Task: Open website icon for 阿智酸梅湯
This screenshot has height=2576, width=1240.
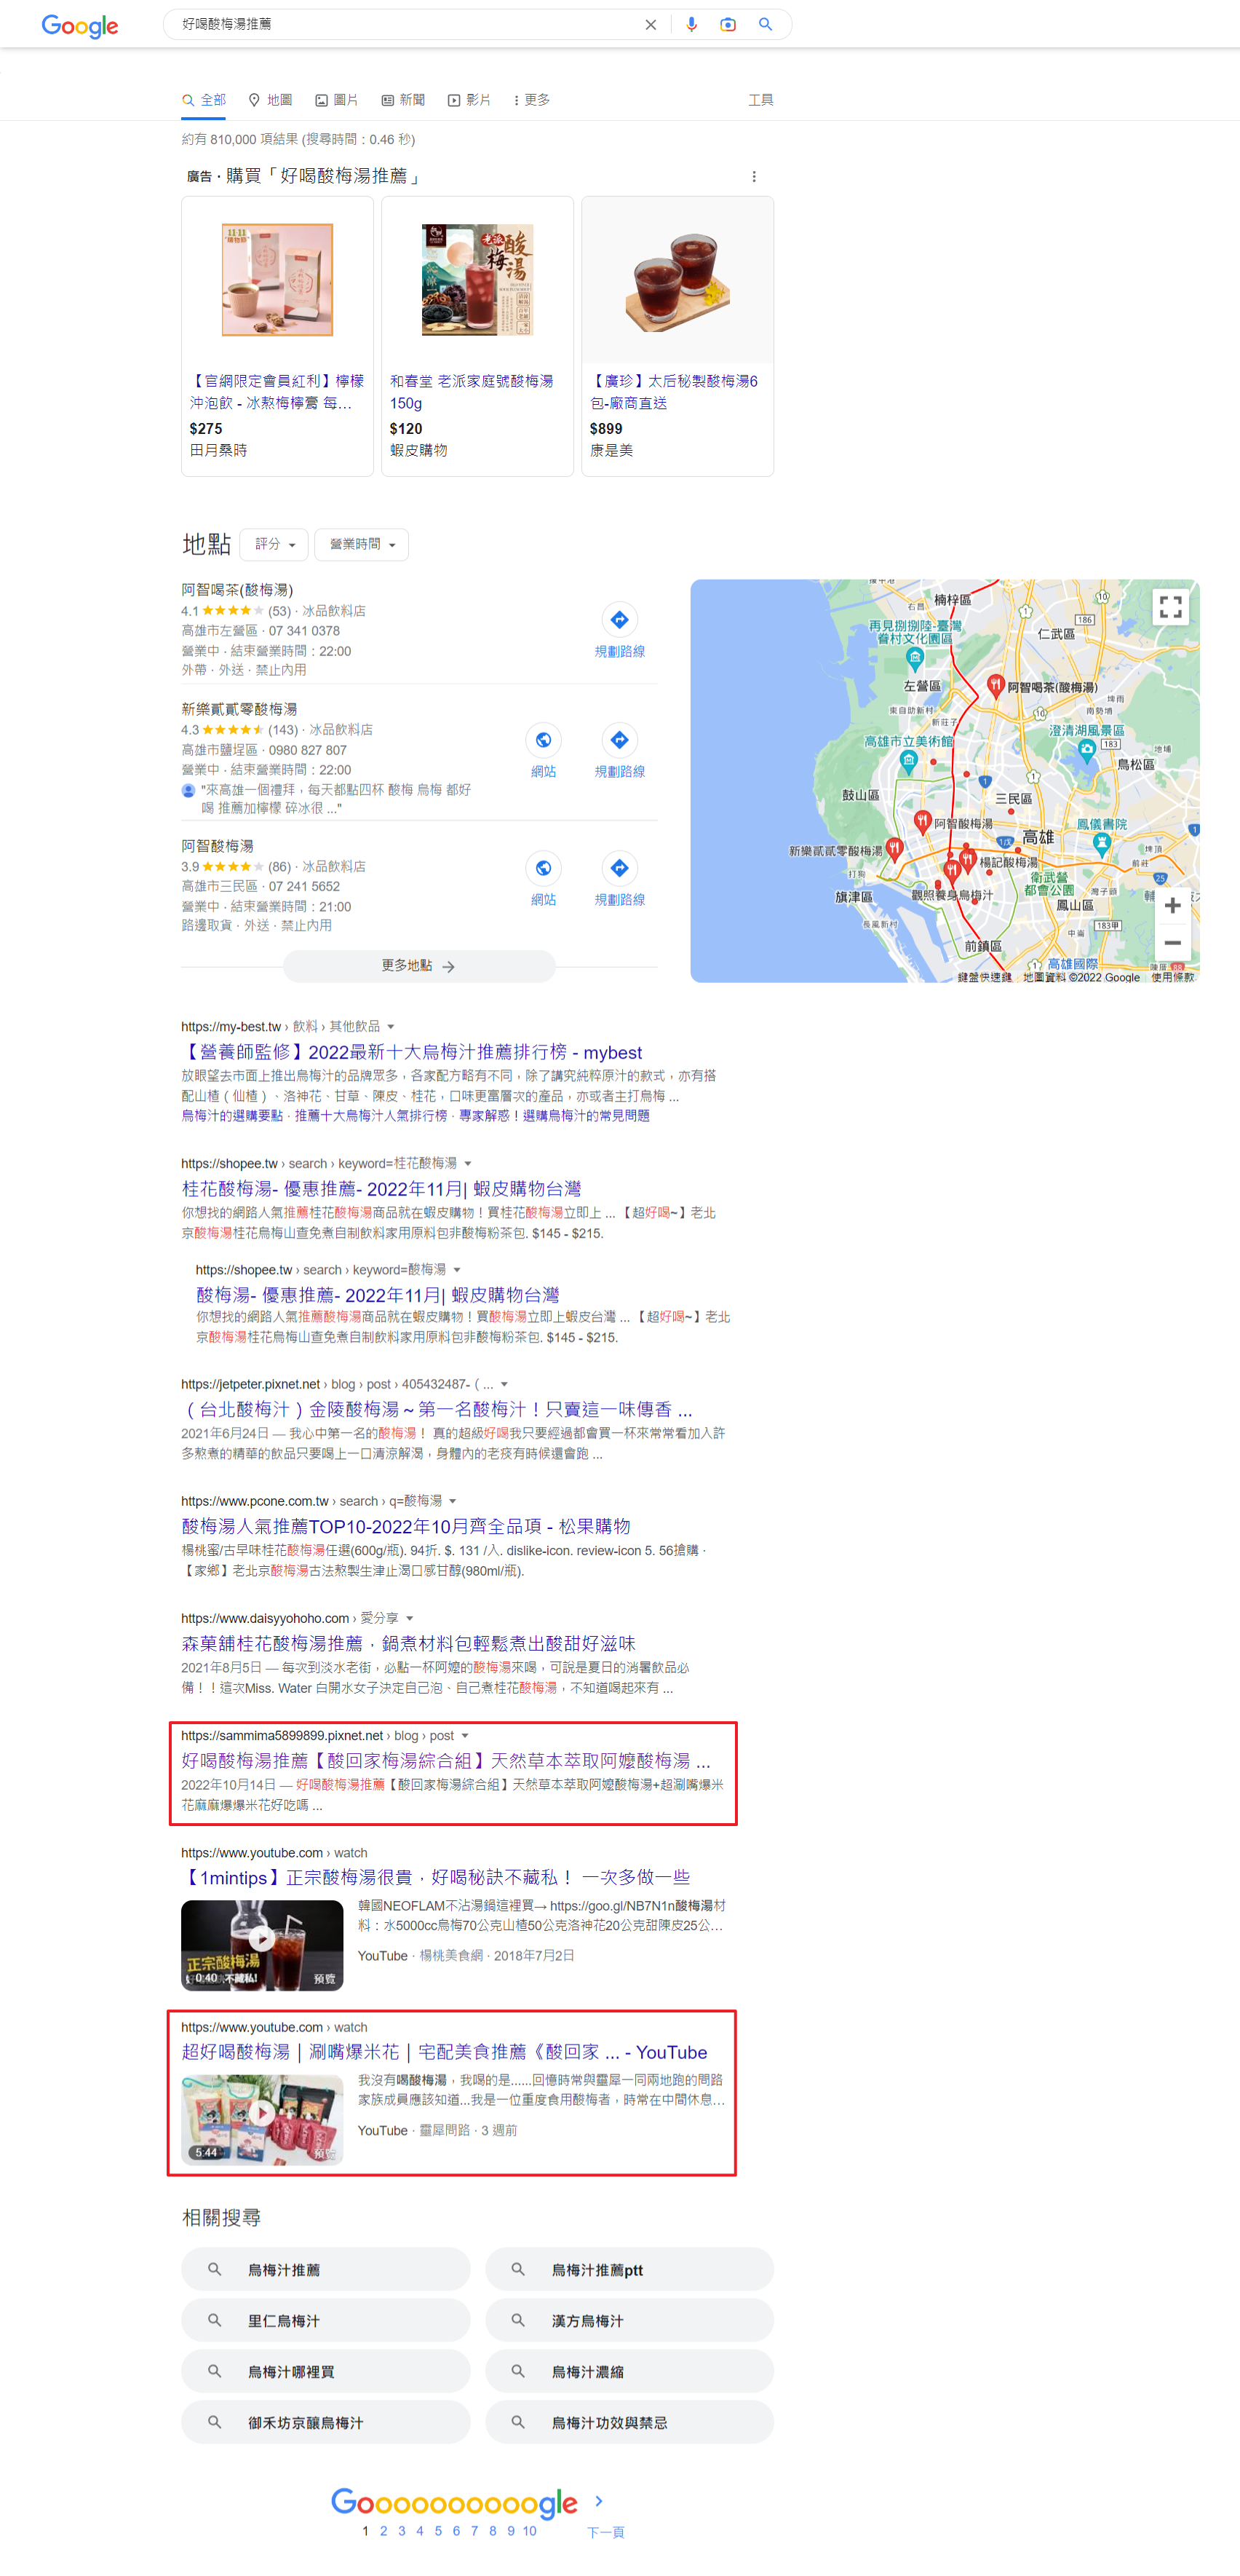Action: [x=543, y=868]
